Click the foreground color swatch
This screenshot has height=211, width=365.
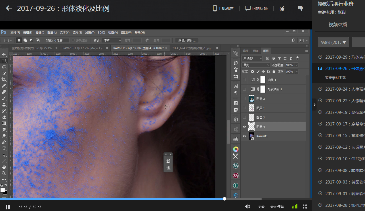[x=3, y=190]
